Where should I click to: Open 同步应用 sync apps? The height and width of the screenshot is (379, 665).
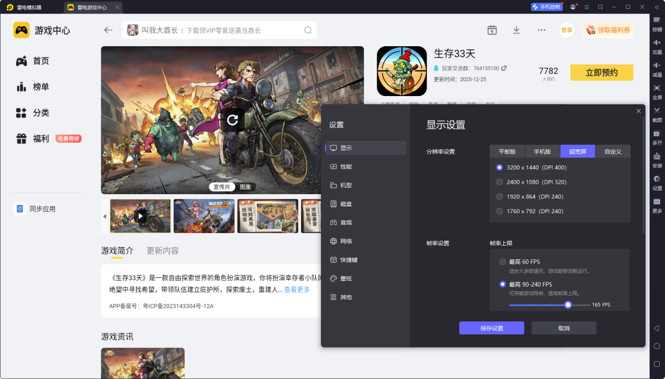tap(35, 209)
